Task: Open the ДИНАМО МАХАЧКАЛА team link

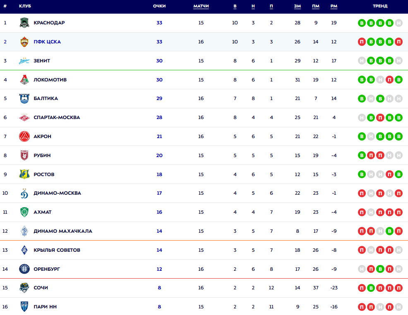Action: tap(63, 231)
